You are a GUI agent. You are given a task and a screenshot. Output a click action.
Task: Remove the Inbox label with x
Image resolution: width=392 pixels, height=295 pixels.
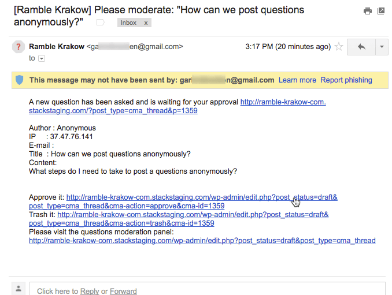point(146,23)
